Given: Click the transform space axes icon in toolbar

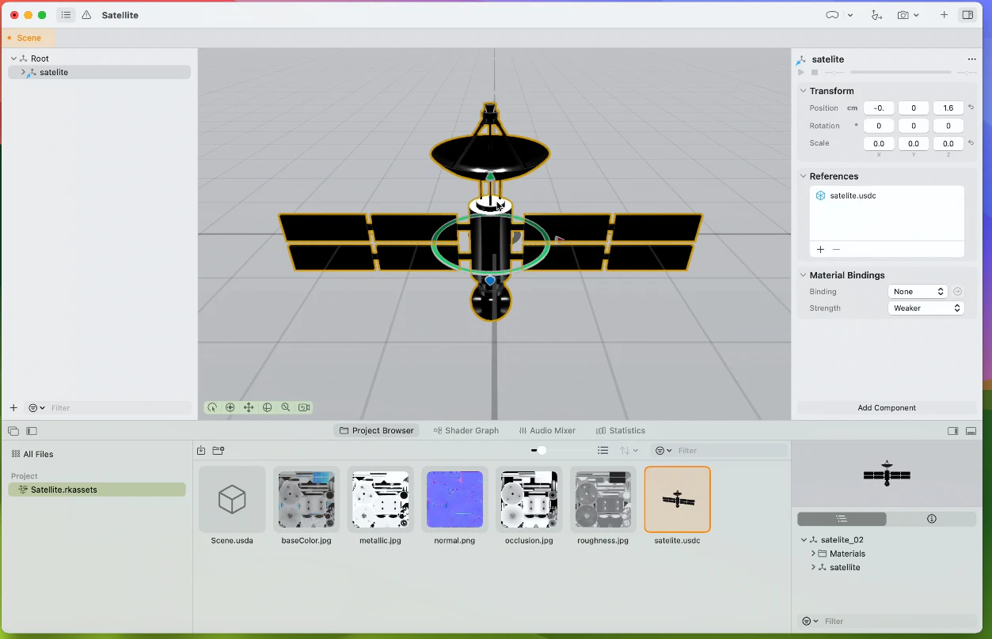Looking at the screenshot, I should pos(876,15).
